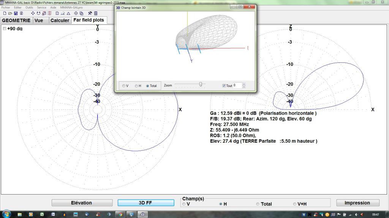
Task: Open the Aide menu
Action: pos(53,8)
